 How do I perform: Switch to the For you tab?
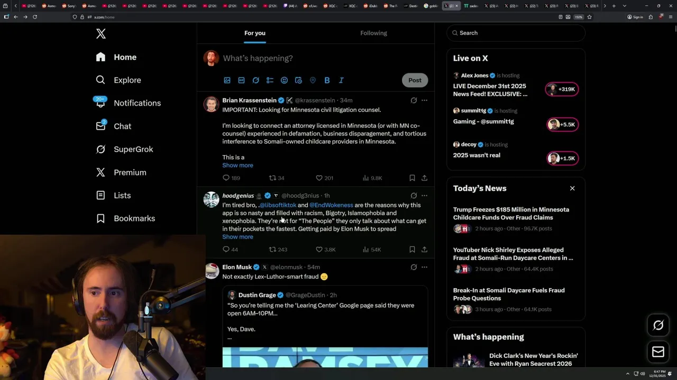[255, 33]
